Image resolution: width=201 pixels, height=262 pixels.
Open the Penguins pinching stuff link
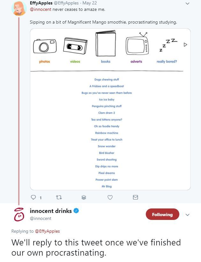(x=107, y=106)
